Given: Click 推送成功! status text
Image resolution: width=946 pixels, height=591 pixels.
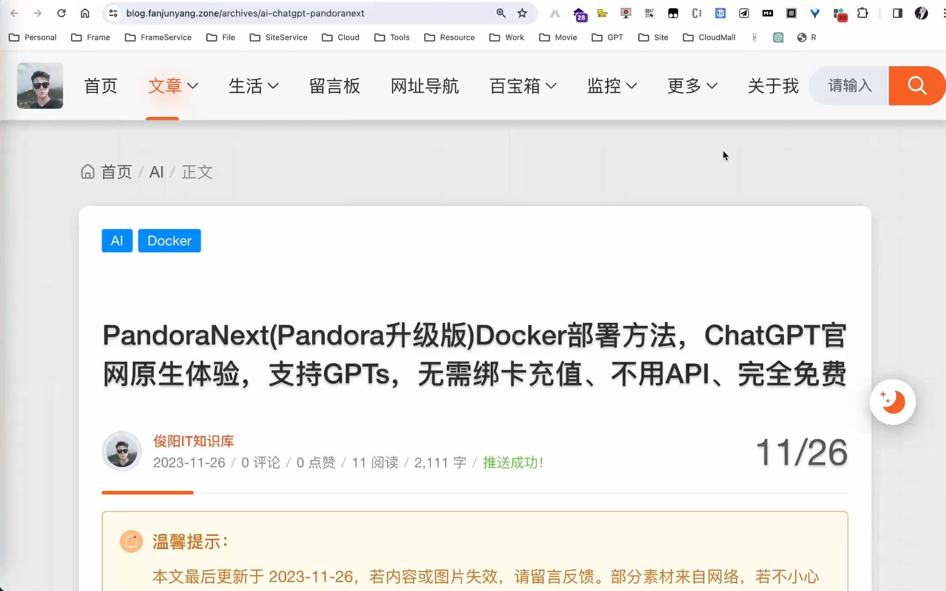Looking at the screenshot, I should 513,463.
